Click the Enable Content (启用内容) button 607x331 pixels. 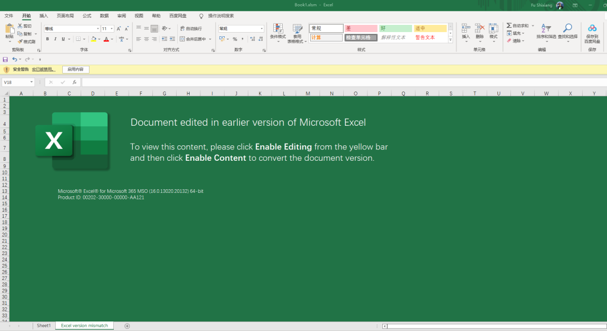pyautogui.click(x=75, y=69)
